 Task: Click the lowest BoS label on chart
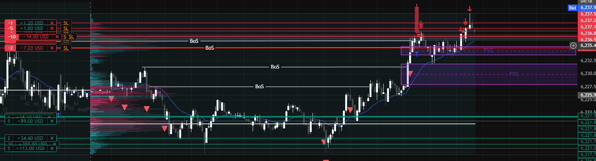point(260,86)
